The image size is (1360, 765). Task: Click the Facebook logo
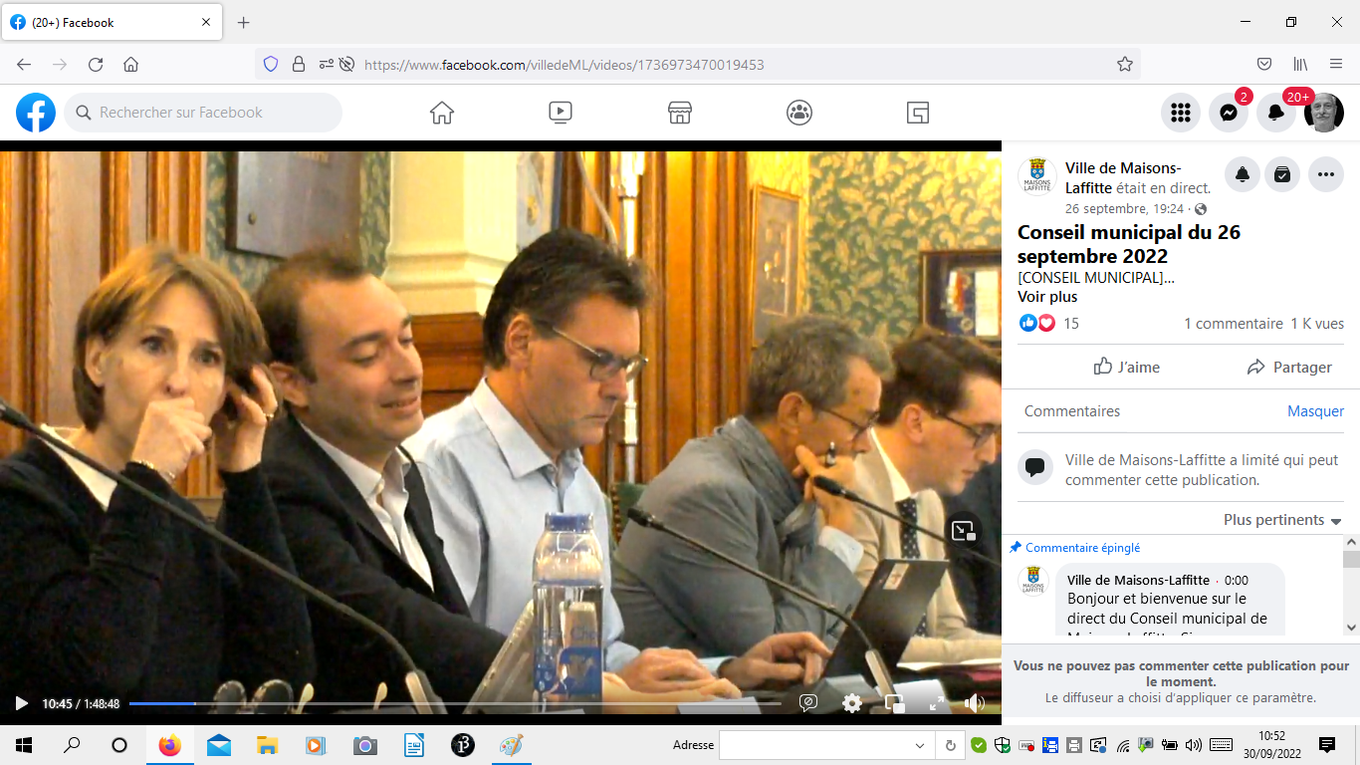pyautogui.click(x=36, y=113)
